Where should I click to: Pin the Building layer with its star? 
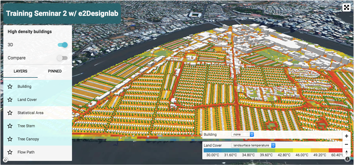[10, 86]
